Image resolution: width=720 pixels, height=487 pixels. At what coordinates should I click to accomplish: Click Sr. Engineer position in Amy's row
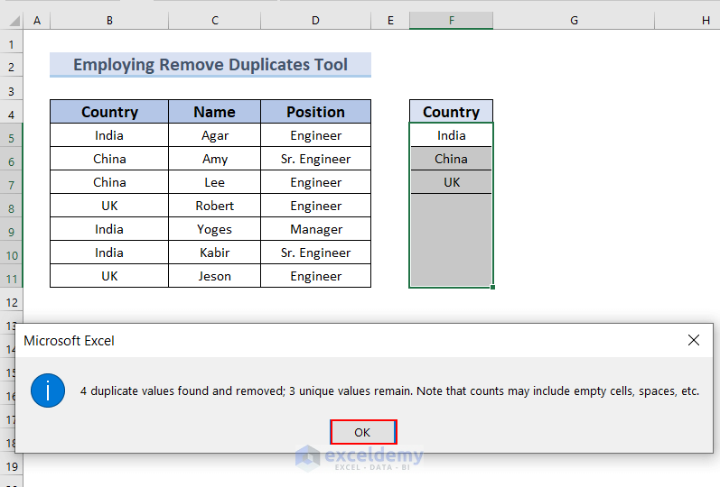tap(315, 159)
